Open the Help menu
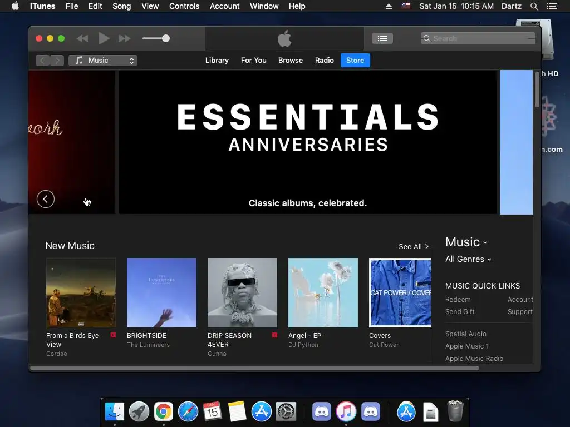 pyautogui.click(x=297, y=6)
